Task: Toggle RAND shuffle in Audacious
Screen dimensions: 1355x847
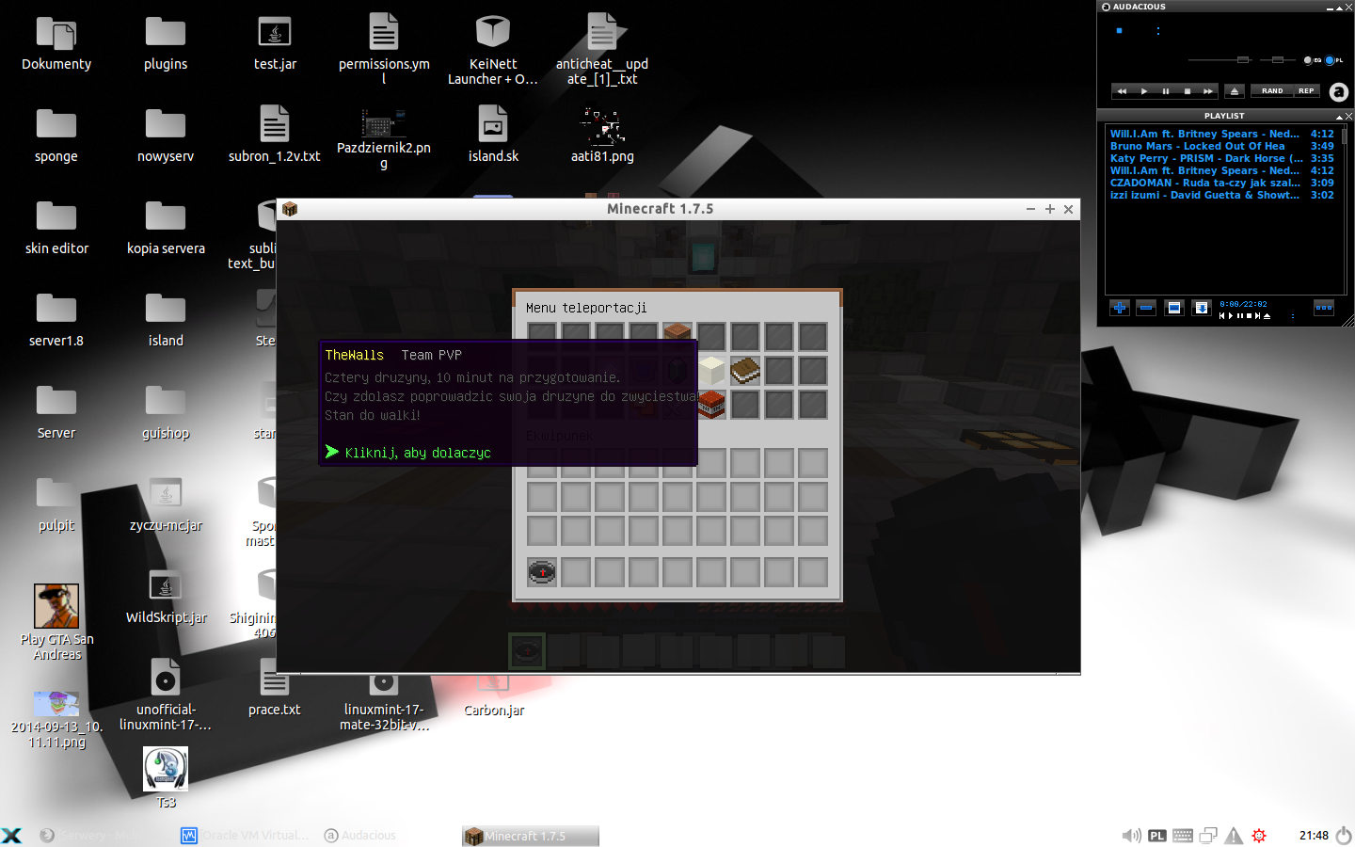Action: (x=1272, y=91)
